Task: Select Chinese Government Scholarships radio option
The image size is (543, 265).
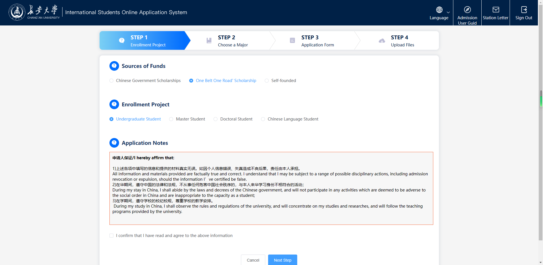Action: (111, 81)
